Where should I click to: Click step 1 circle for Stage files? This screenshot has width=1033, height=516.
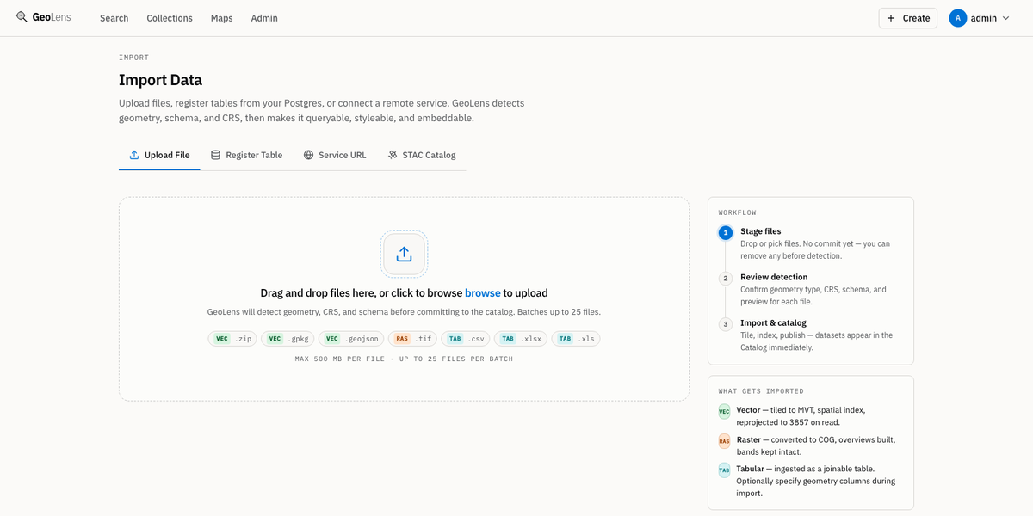[x=726, y=232]
